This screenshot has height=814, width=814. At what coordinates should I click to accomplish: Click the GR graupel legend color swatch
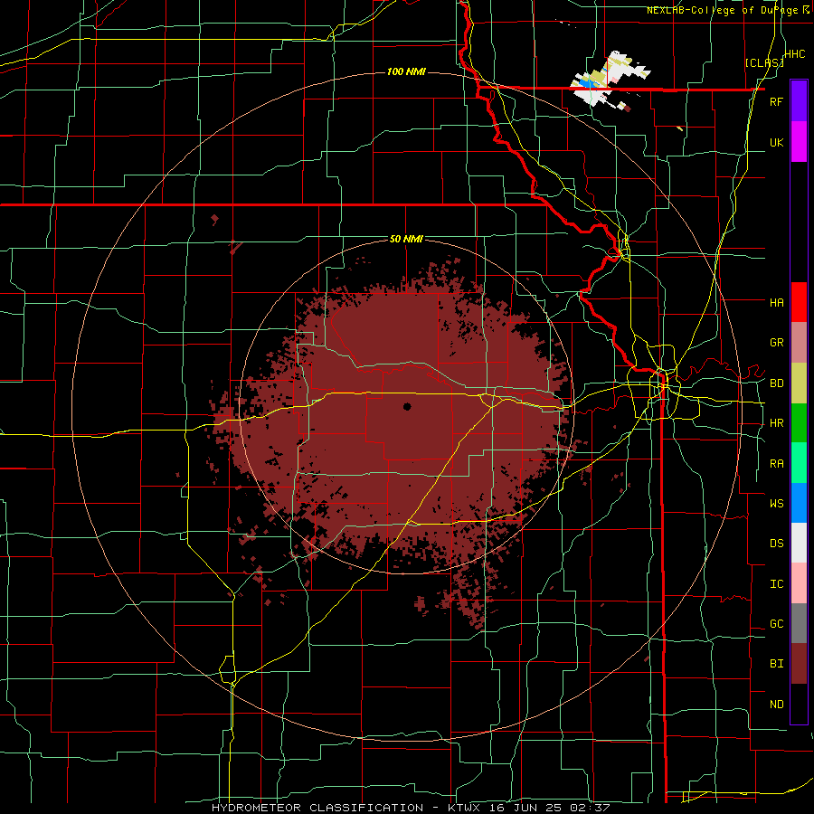pyautogui.click(x=799, y=343)
